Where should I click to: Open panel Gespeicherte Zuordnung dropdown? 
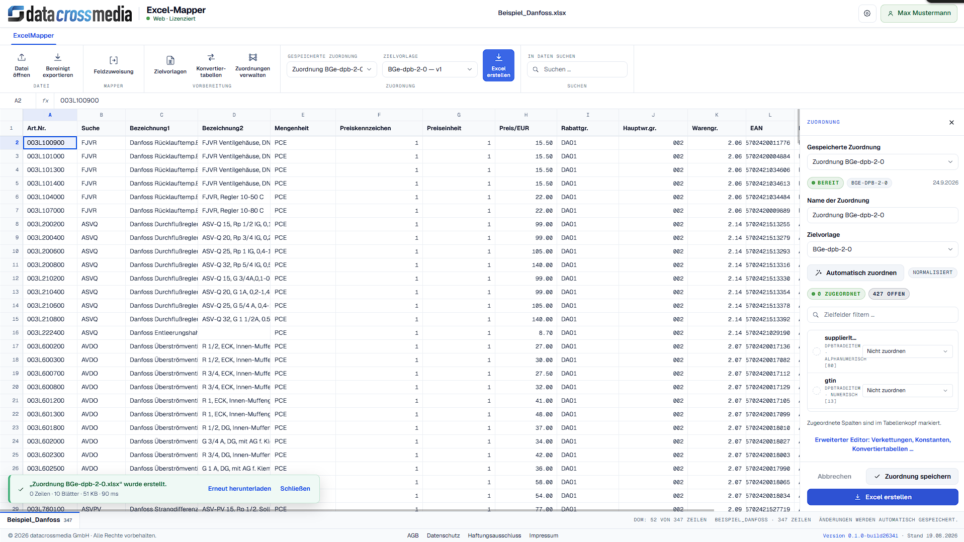point(883,162)
